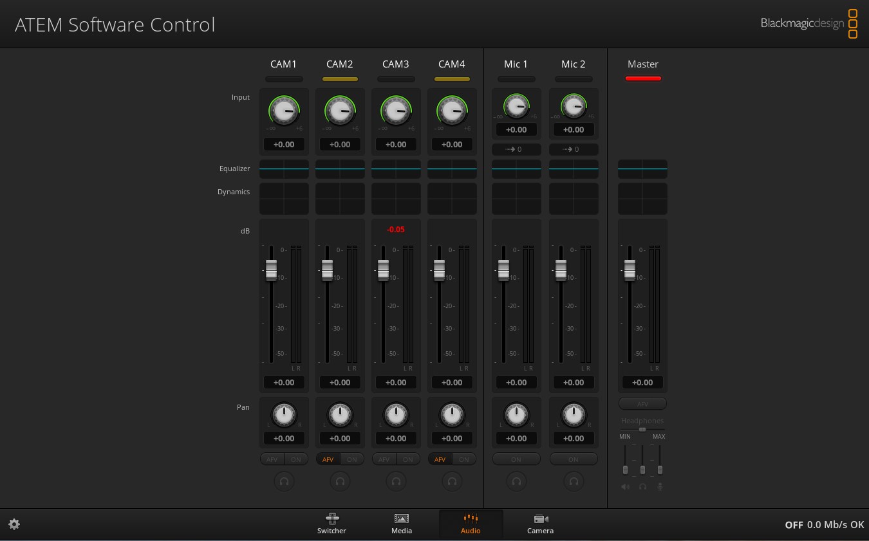Solo Mic 2 with its headphone icon
The image size is (869, 541).
[574, 481]
